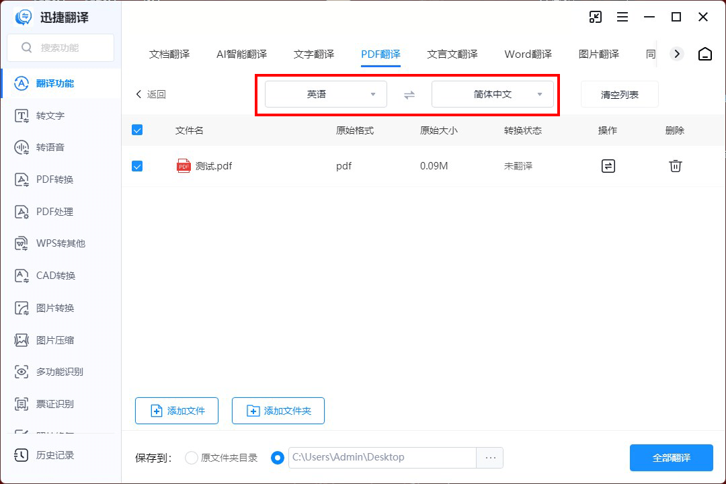Browse save folder with the ellipsis button
The image size is (726, 484).
coord(490,458)
